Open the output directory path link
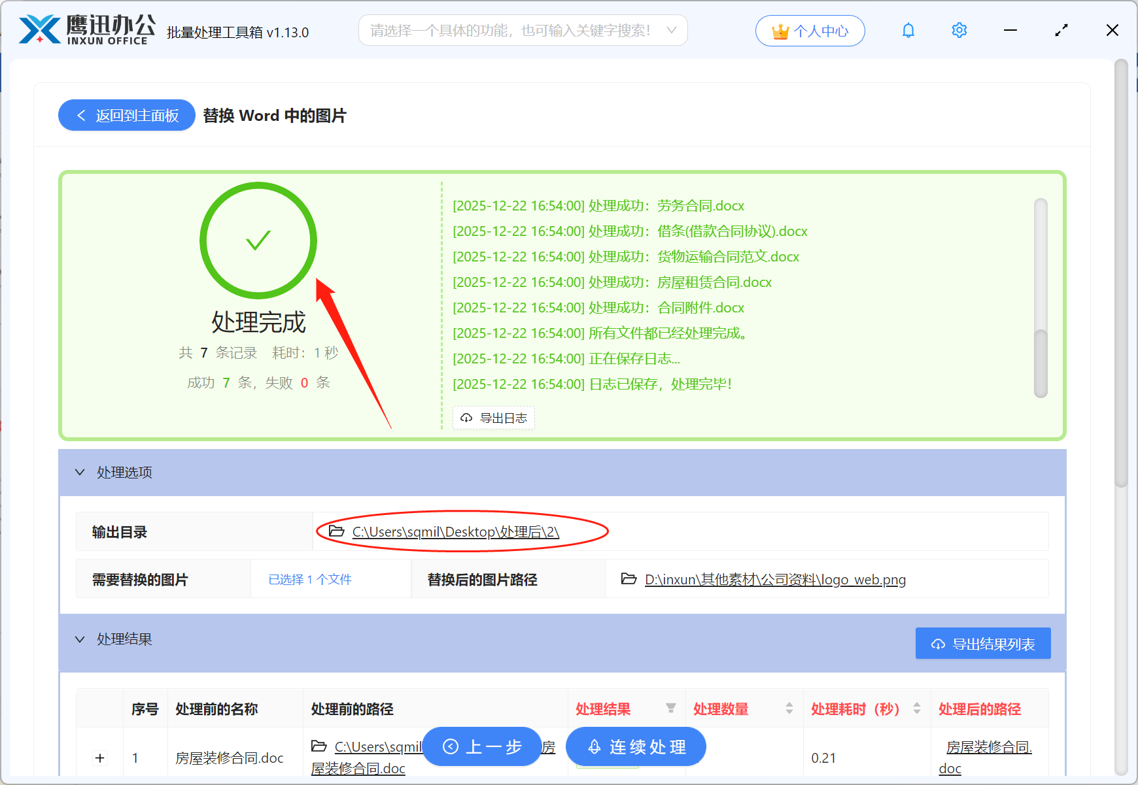 455,531
